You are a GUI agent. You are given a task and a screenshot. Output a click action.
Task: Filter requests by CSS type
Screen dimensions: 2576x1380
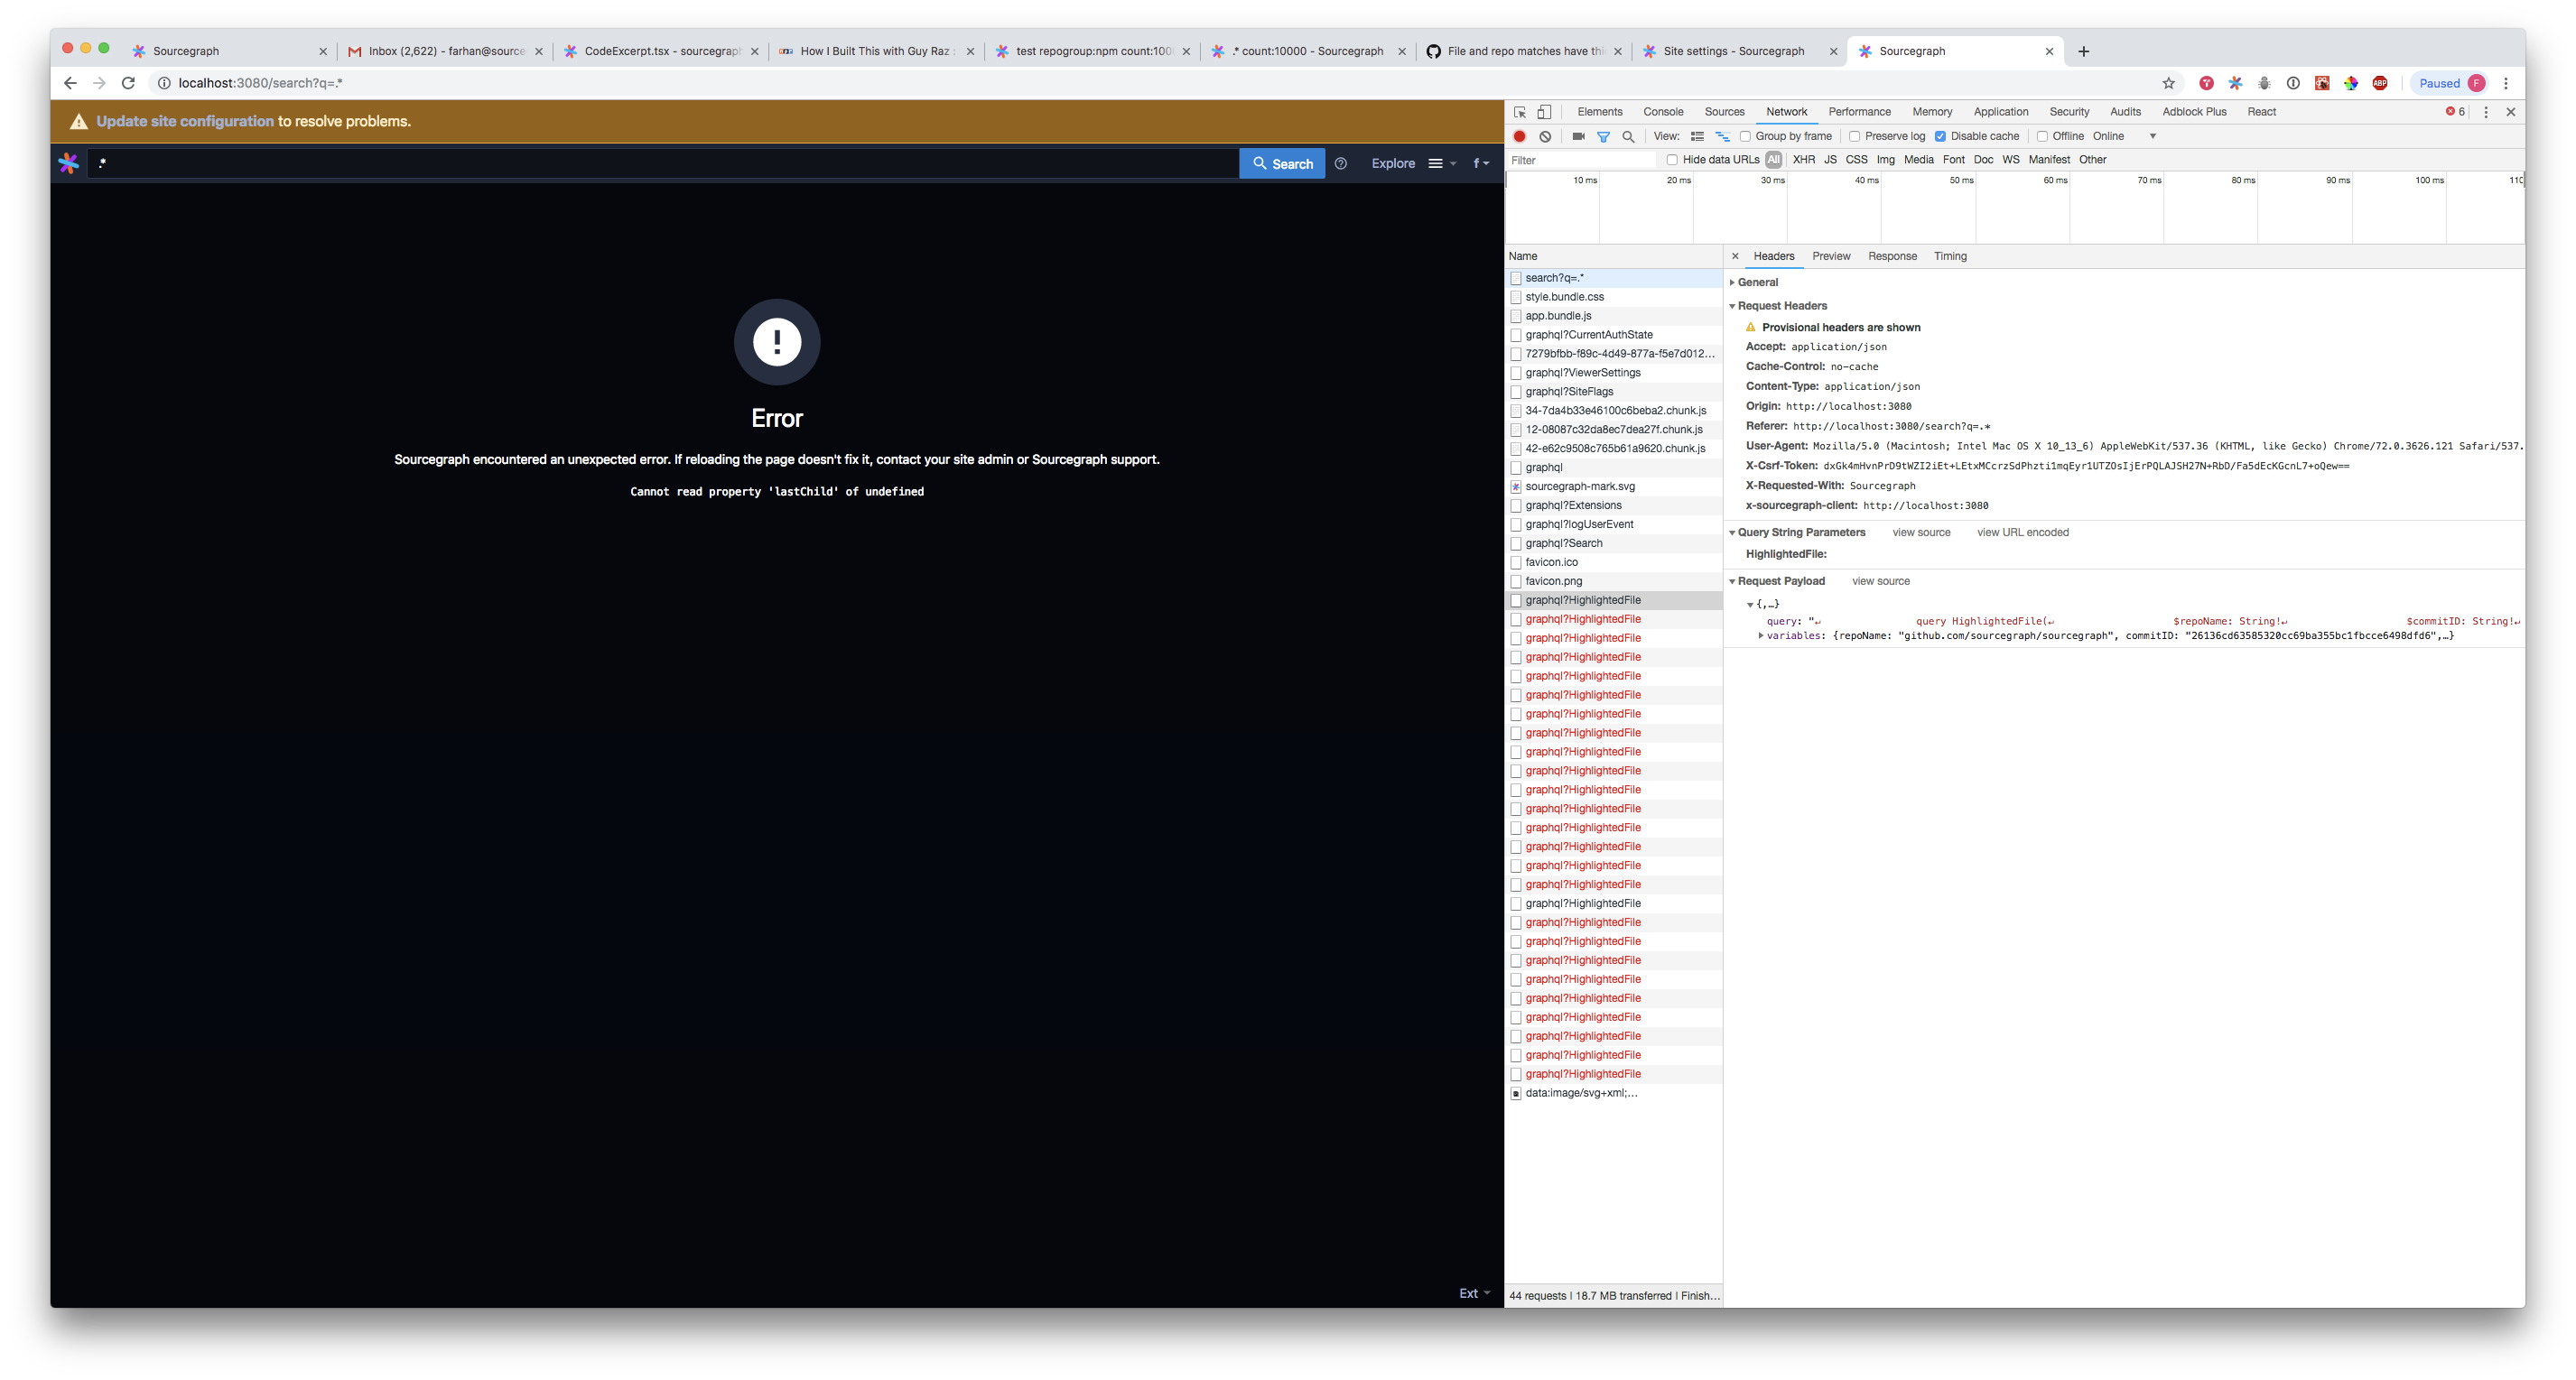click(x=1856, y=160)
